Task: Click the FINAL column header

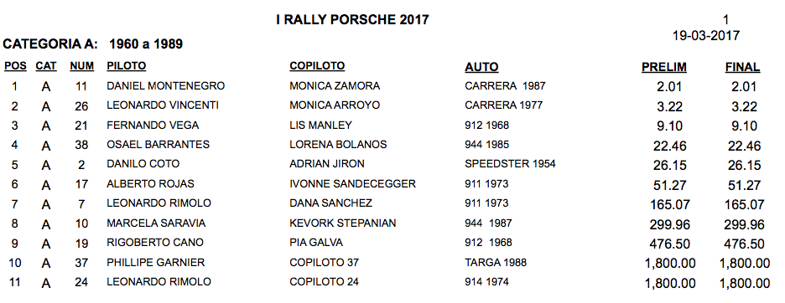Action: tap(742, 68)
